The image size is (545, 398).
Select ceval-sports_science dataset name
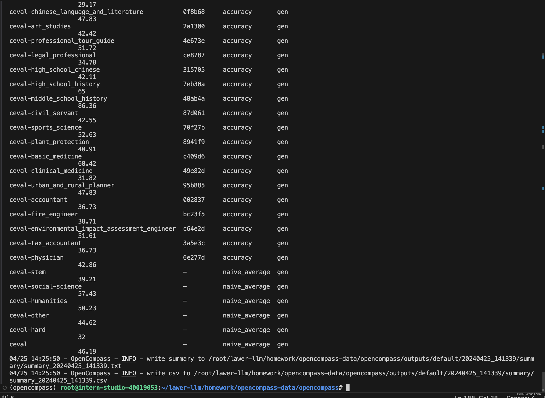(x=46, y=128)
